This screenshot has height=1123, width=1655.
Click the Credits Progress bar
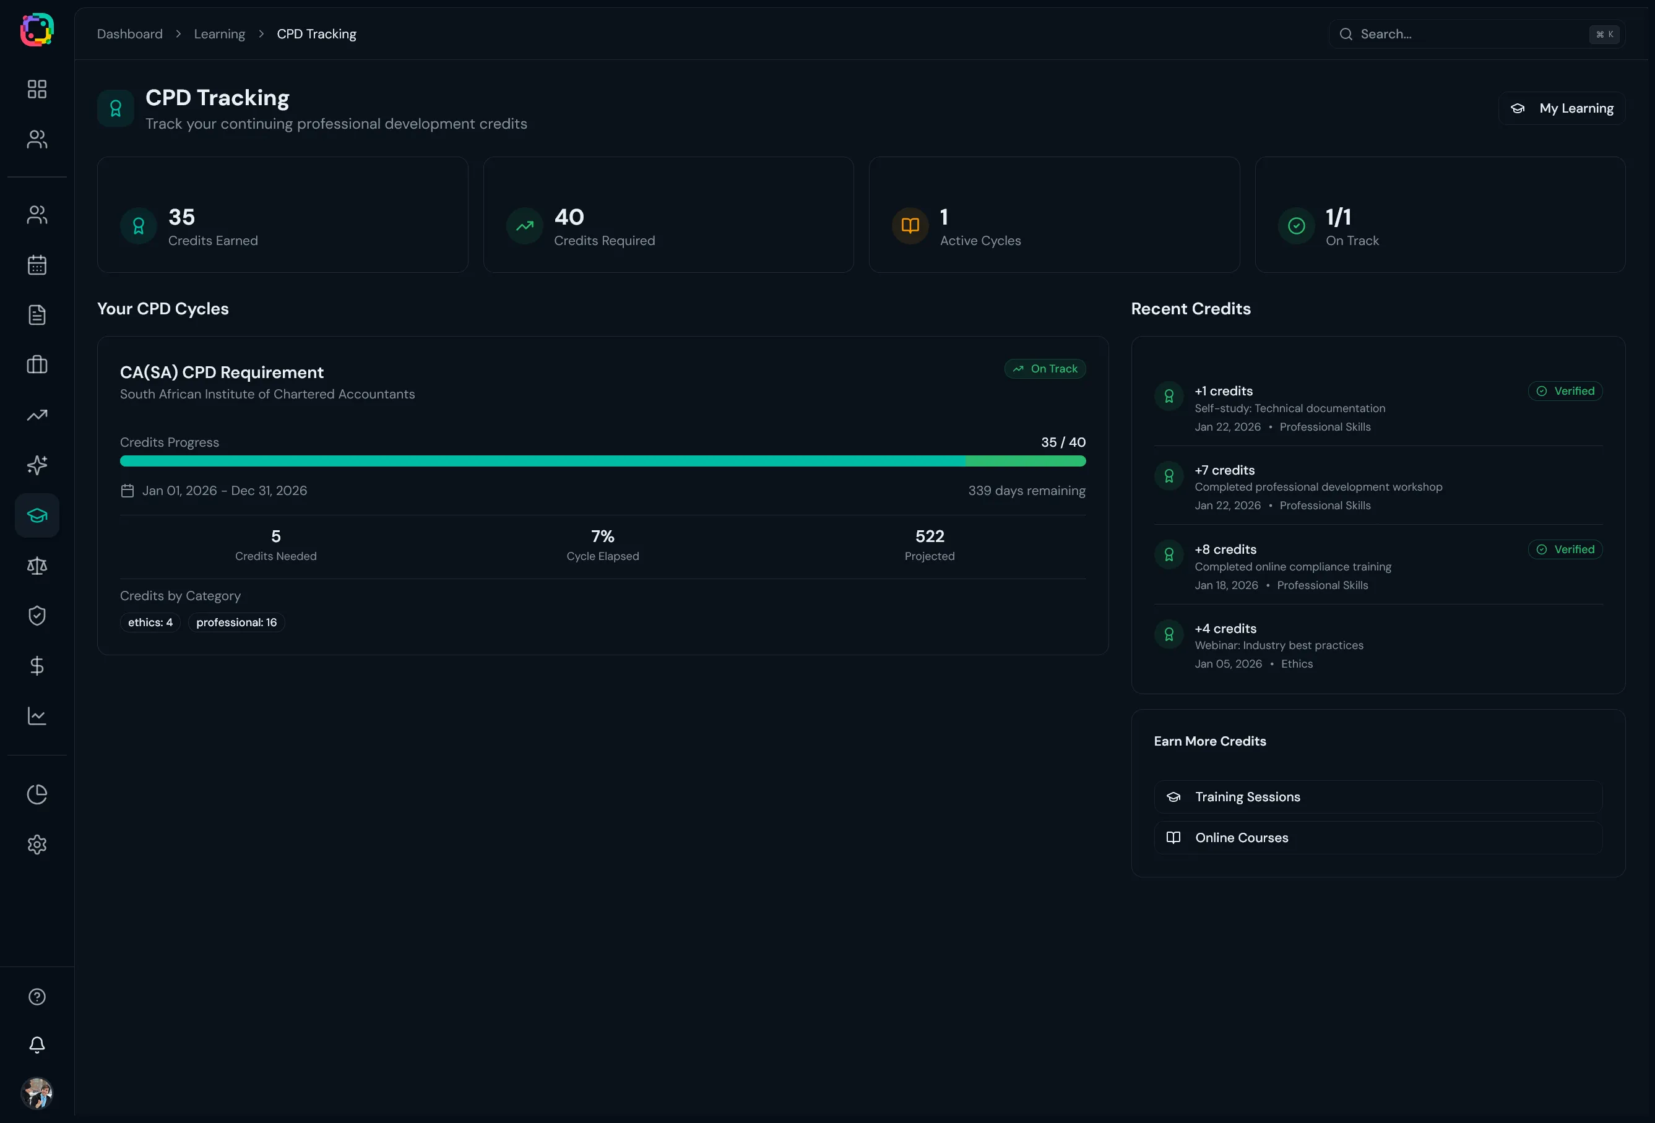[x=602, y=462]
